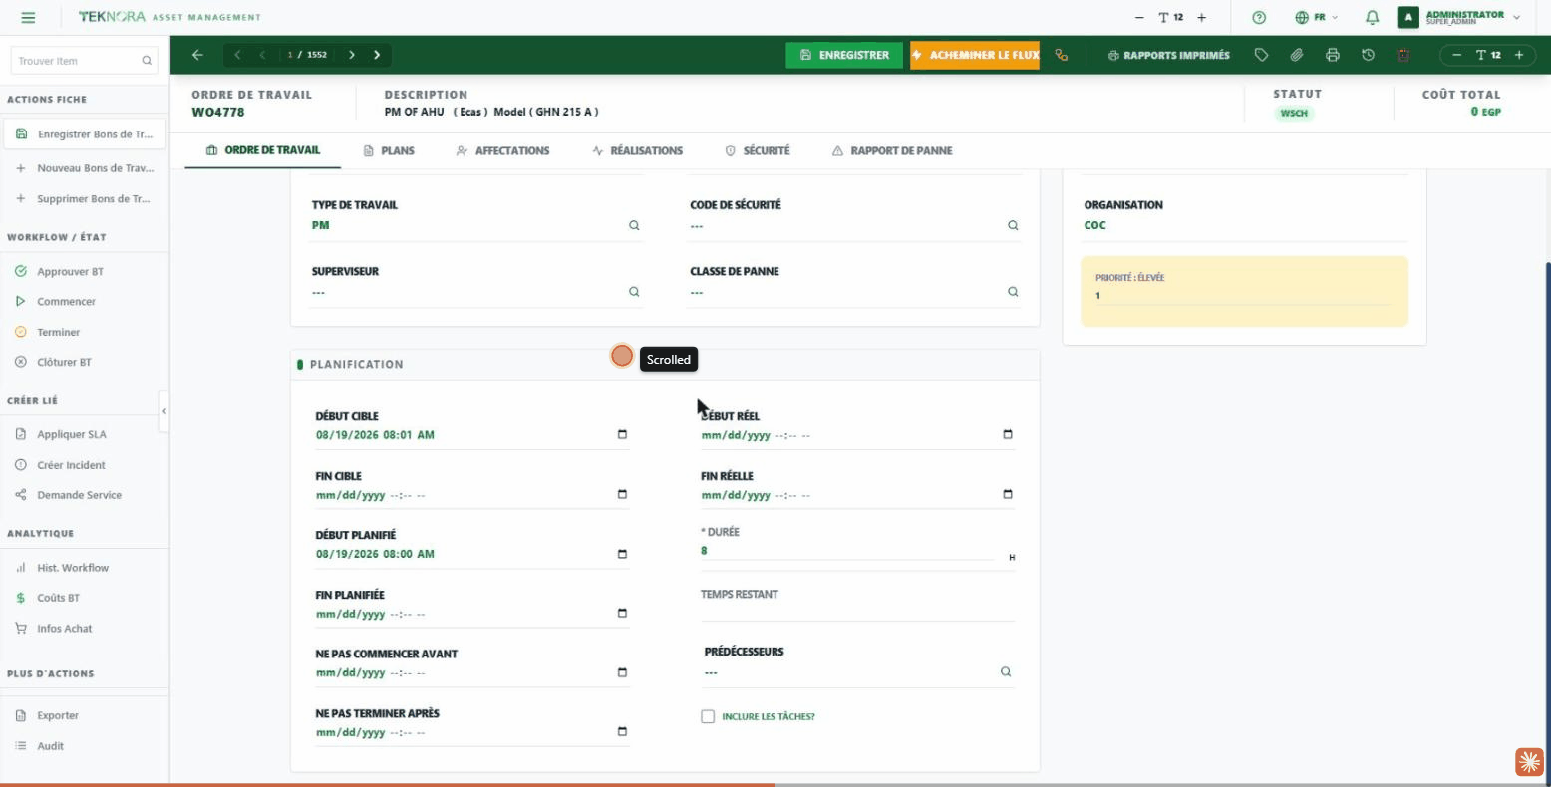Click the red delete trash icon
This screenshot has height=787, width=1551.
click(1403, 55)
